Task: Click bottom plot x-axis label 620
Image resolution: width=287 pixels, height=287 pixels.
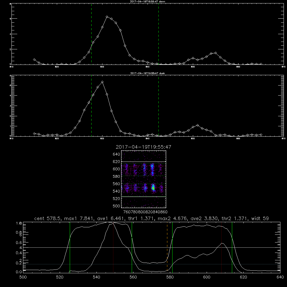Action: 243,277
